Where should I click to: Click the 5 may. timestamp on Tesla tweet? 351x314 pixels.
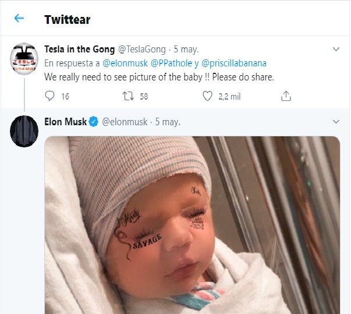click(187, 49)
